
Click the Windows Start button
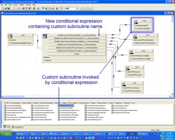[7, 134]
